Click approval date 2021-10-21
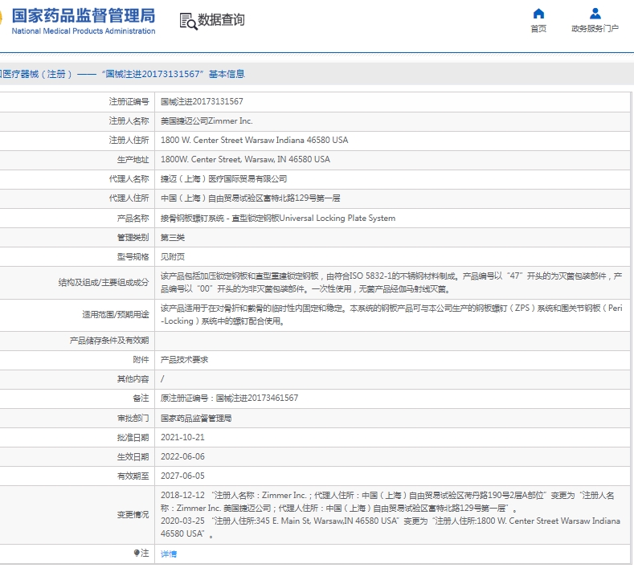 coord(182,437)
